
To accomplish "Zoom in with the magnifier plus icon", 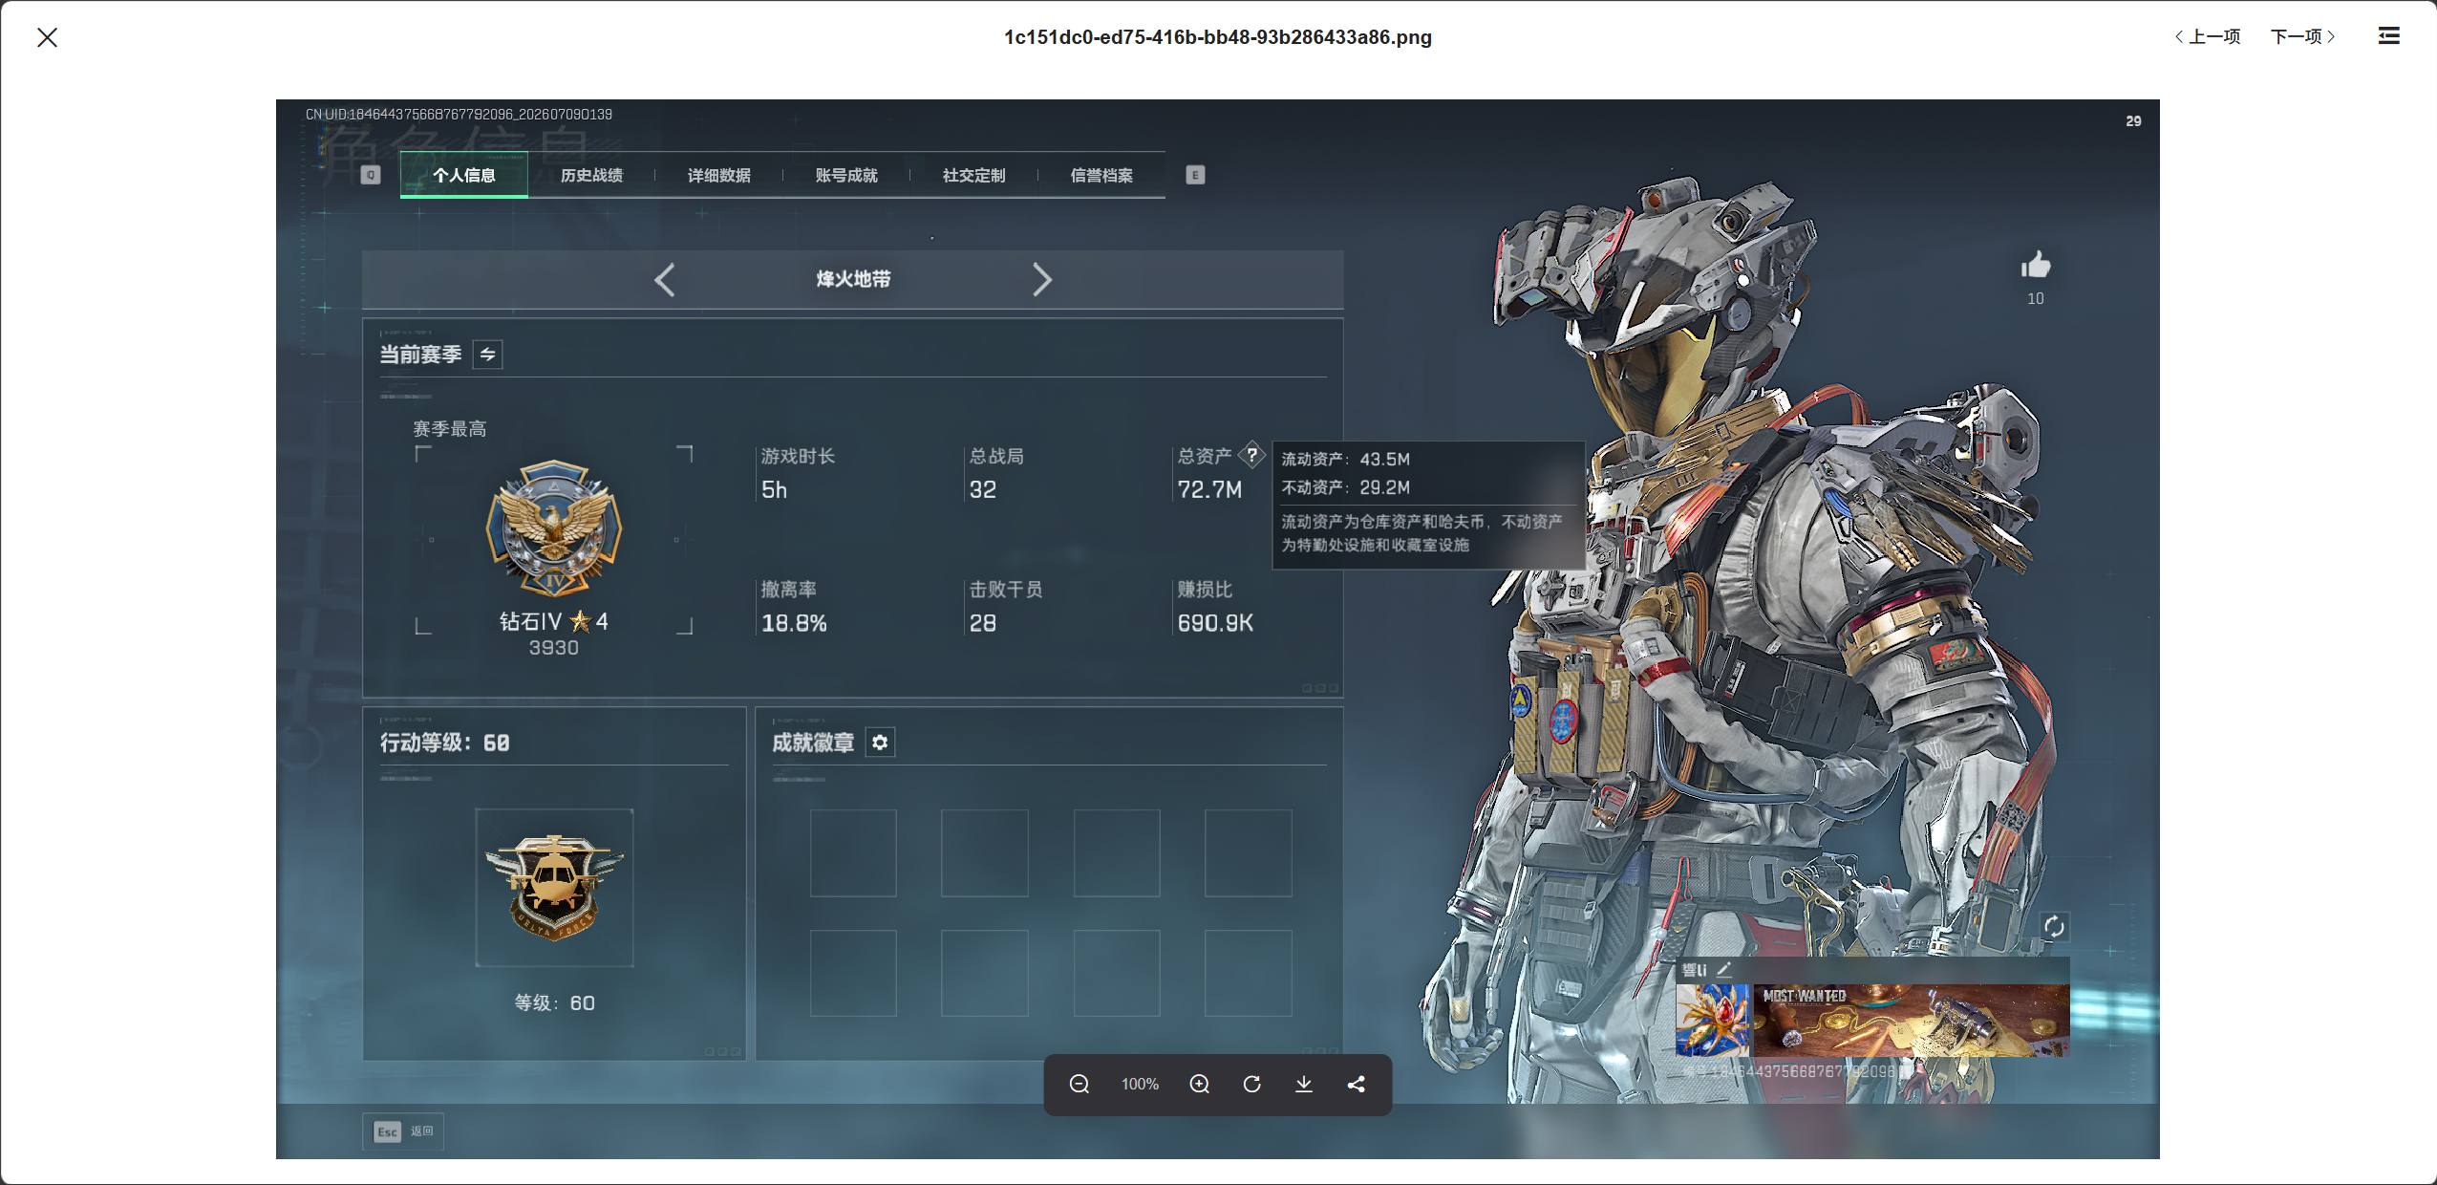I will [1199, 1084].
